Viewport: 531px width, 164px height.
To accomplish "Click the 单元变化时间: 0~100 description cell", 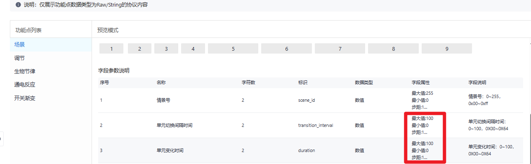I will (491, 150).
